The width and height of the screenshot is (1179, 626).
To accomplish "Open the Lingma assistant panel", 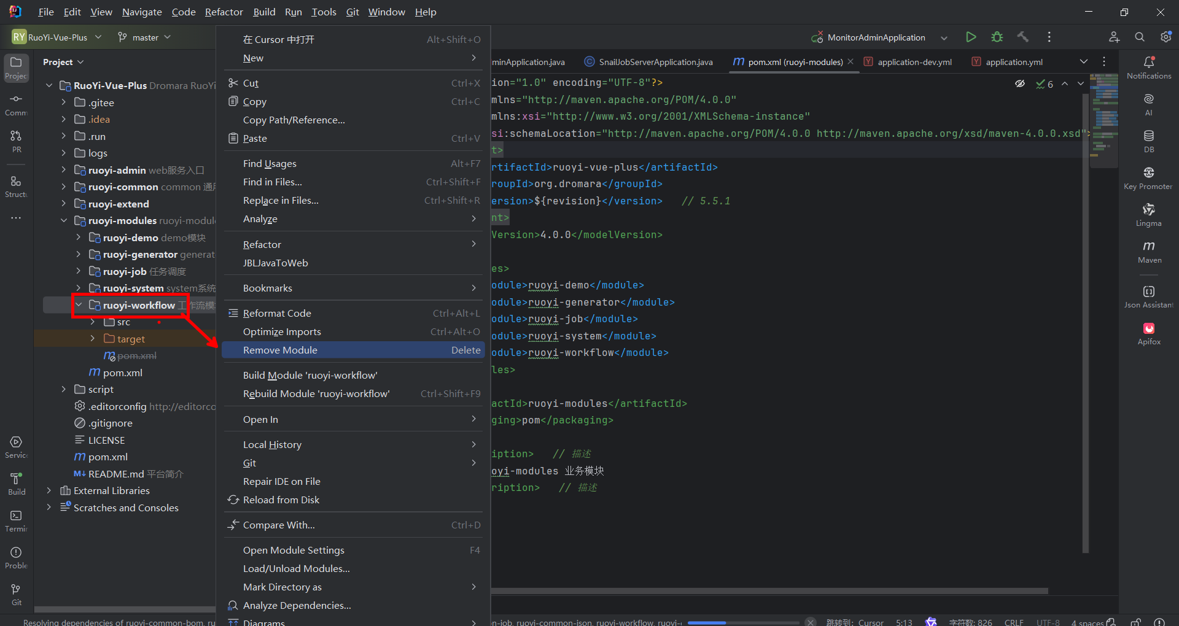I will 1149,214.
